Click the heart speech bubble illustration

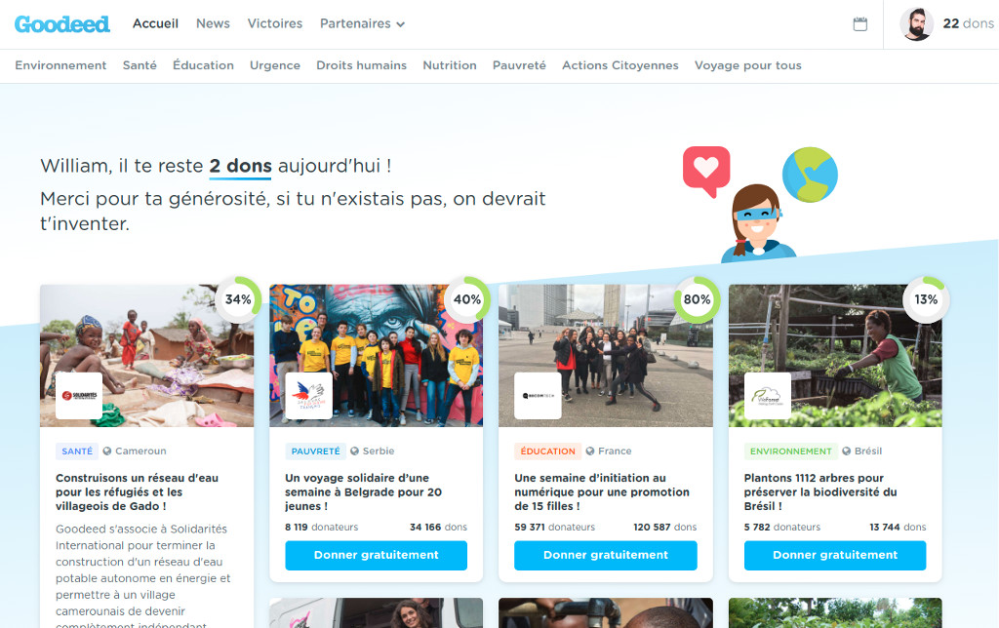pos(706,171)
